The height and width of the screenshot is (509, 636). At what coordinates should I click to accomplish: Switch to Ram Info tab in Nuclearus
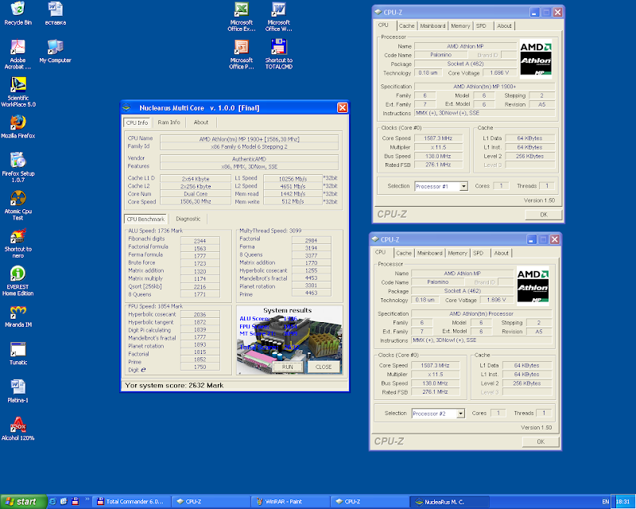pos(169,122)
